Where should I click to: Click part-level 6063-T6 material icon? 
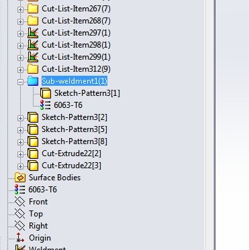click(x=20, y=190)
